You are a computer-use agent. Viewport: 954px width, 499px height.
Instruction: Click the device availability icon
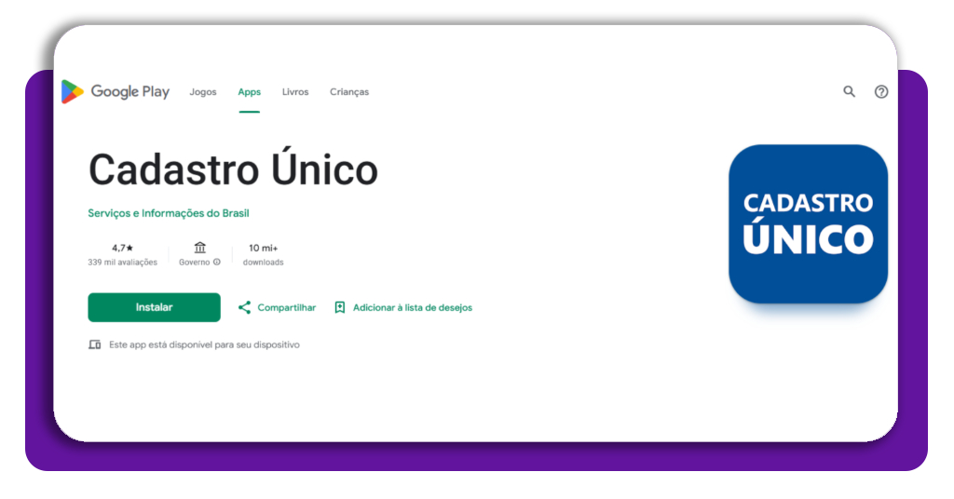click(95, 344)
